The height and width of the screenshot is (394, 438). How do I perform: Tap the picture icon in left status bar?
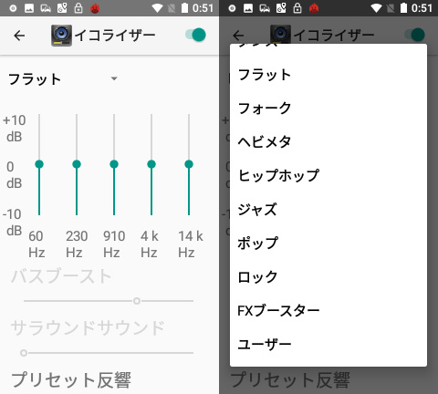(29, 8)
